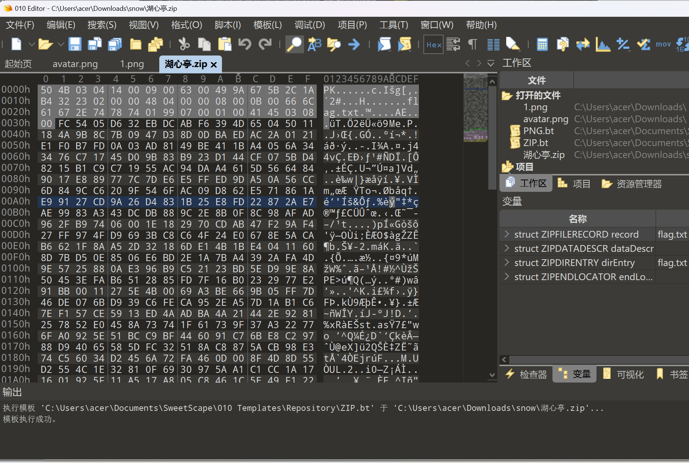Close the 湖心亭.zip tab

point(214,65)
